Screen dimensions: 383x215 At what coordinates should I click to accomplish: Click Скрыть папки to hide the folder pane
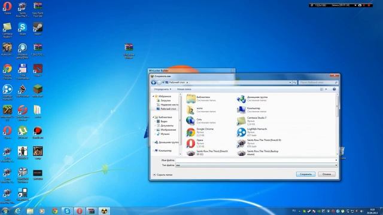point(162,175)
